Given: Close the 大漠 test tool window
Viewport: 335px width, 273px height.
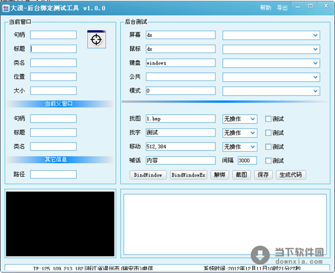Looking at the screenshot, I should click(326, 6).
